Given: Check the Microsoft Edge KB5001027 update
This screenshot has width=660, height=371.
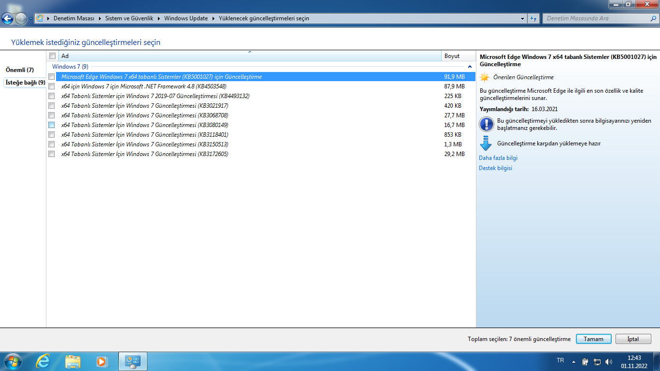Looking at the screenshot, I should click(x=51, y=77).
